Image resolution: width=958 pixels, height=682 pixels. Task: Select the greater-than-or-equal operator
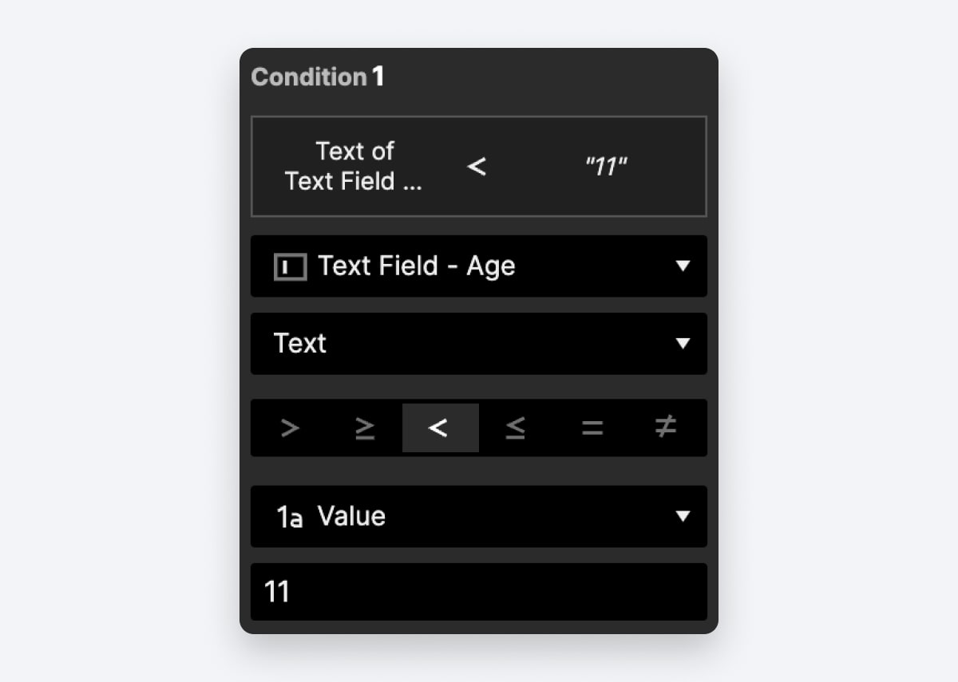click(x=365, y=428)
